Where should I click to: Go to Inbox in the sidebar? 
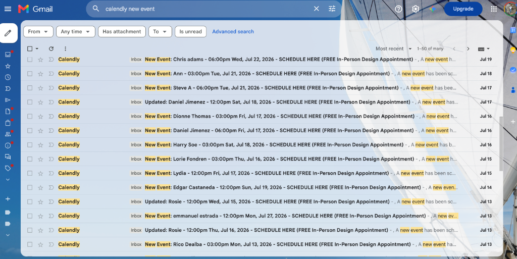click(x=8, y=55)
